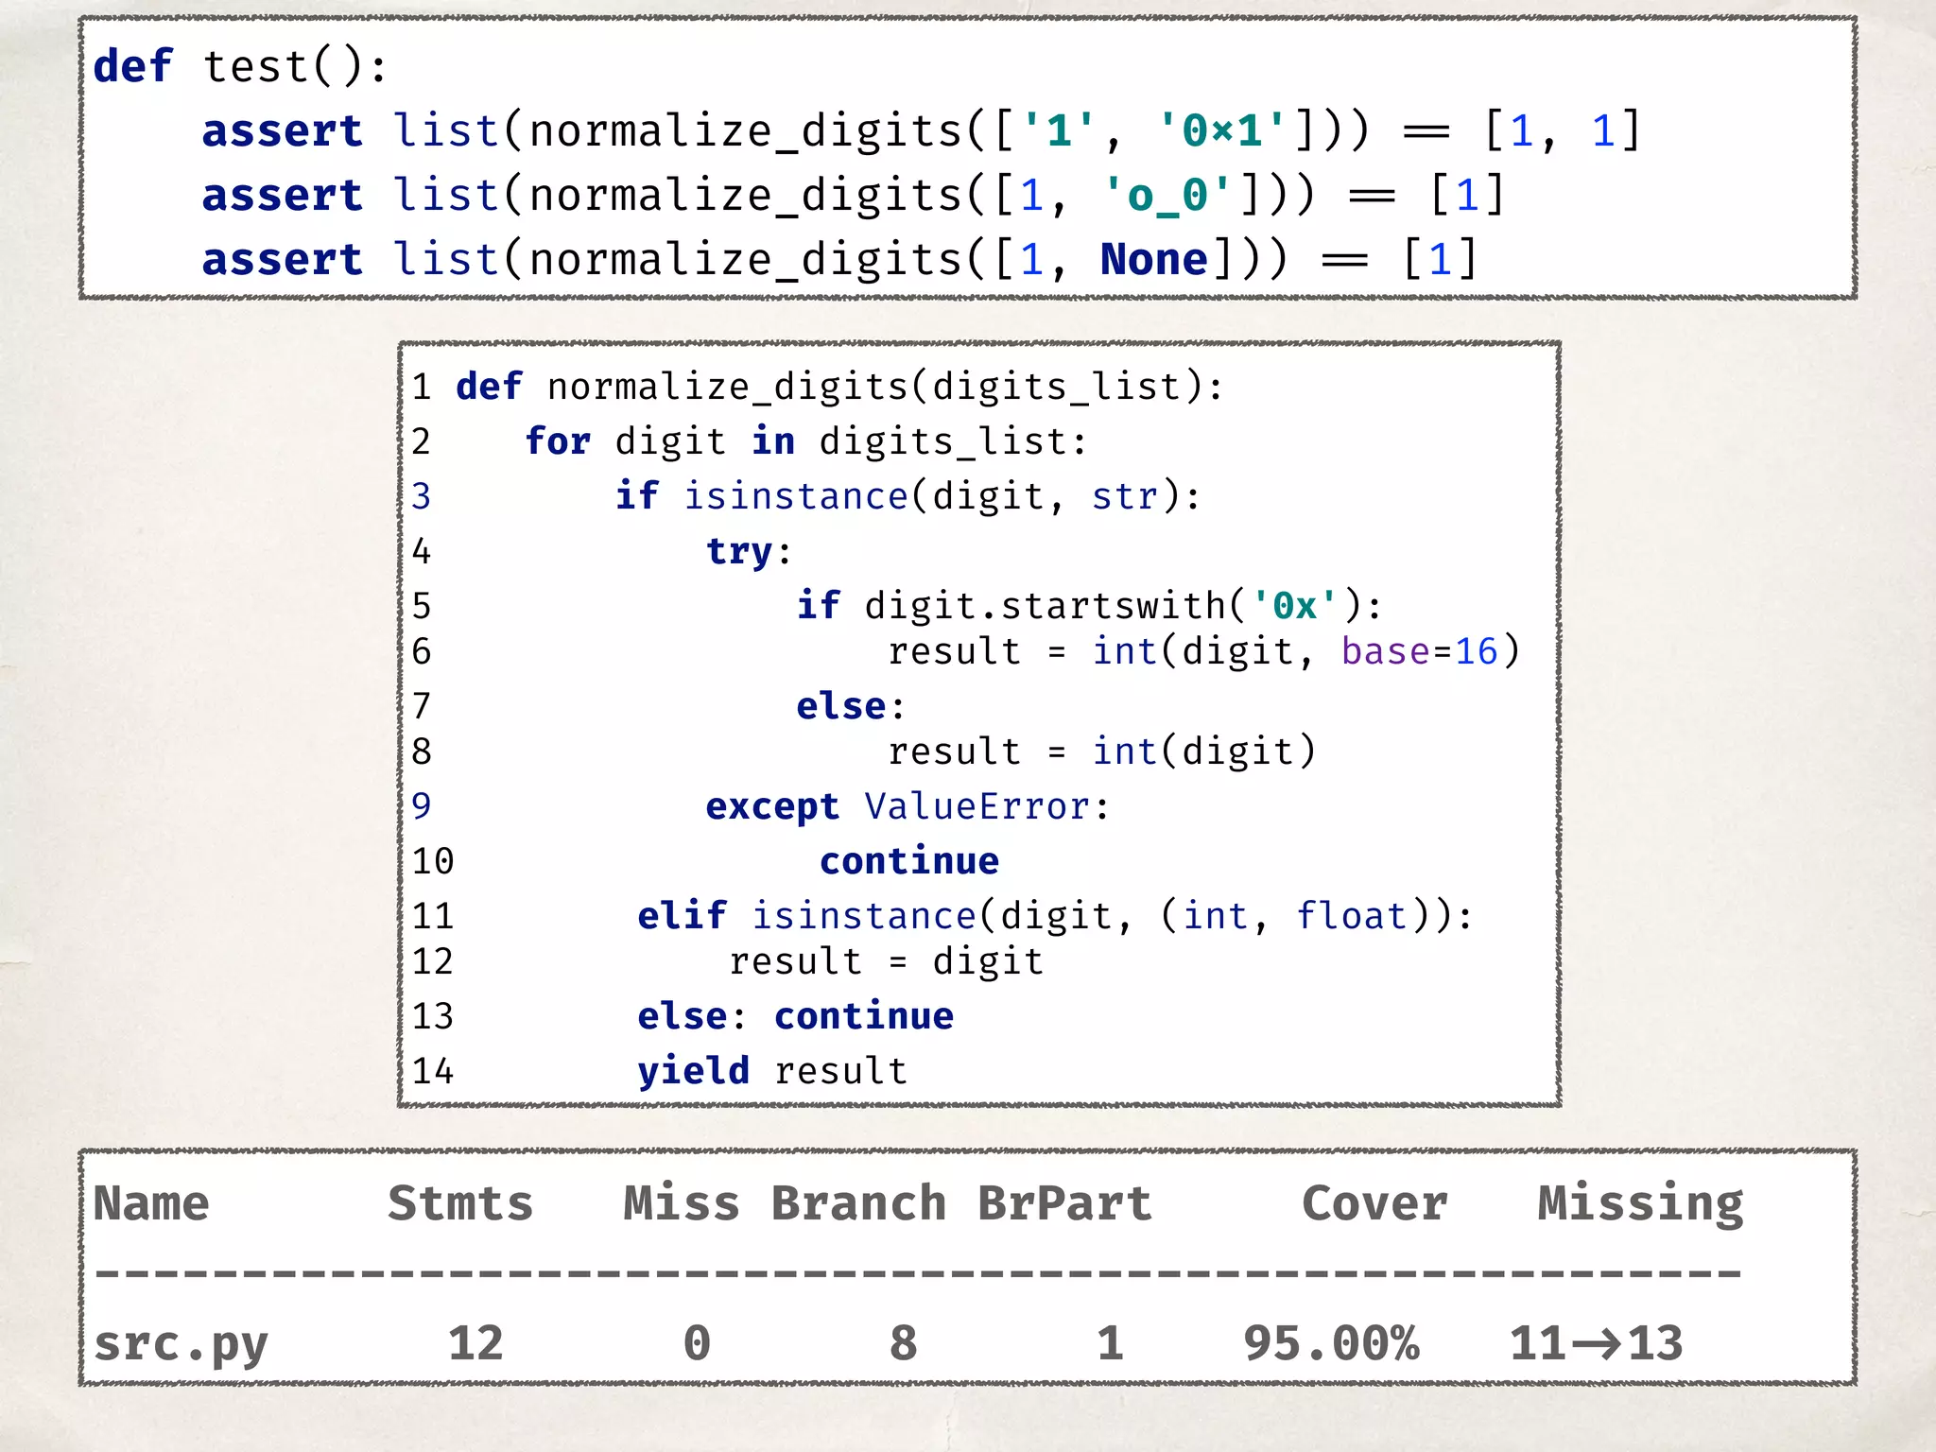Click the Miss value '0'
Viewport: 1936px width, 1452px height.
tap(697, 1343)
